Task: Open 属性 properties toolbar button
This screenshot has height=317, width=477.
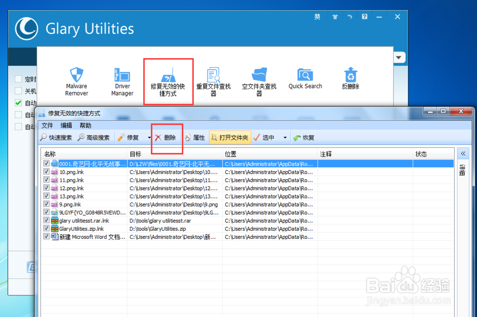Action: tap(195, 137)
